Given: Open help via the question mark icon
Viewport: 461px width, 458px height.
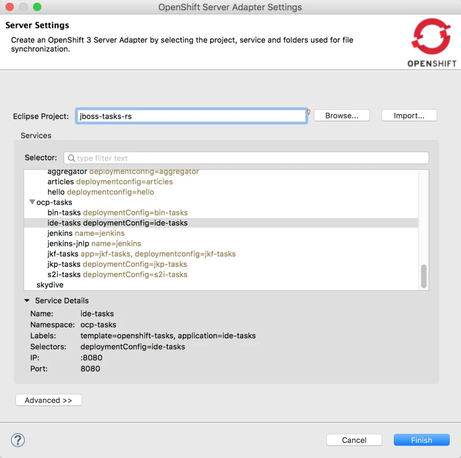Looking at the screenshot, I should click(18, 440).
